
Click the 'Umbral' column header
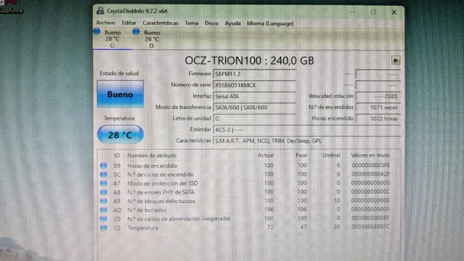tap(331, 155)
